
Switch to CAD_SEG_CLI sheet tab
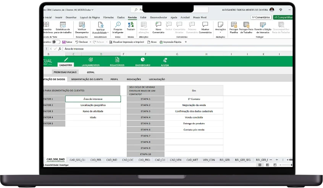click(78, 160)
